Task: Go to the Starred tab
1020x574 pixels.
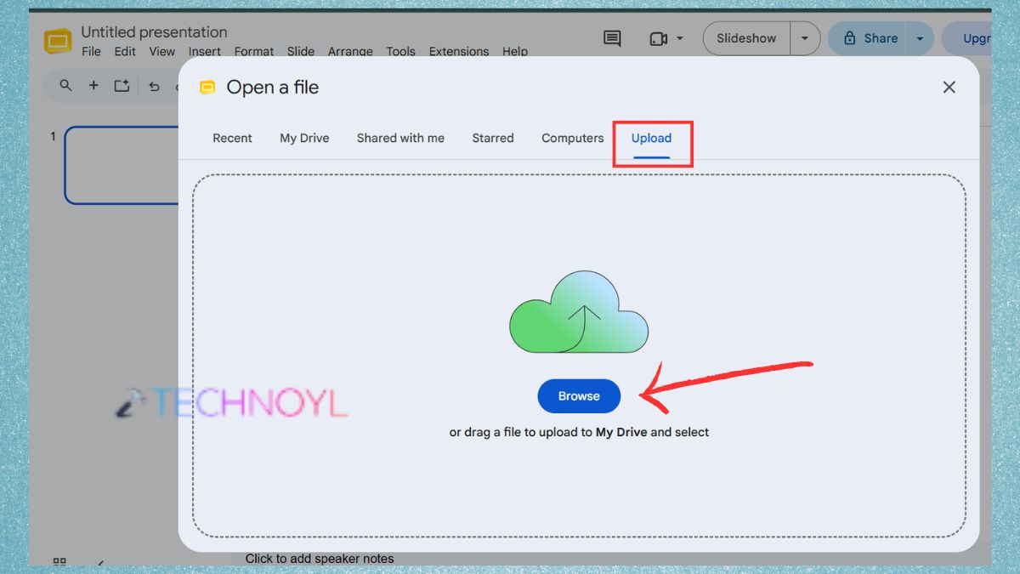Action: pyautogui.click(x=493, y=138)
